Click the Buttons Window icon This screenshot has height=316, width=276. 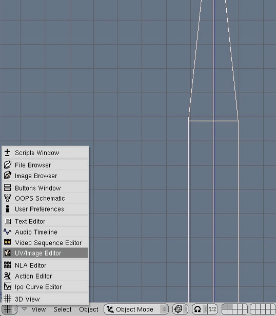click(8, 187)
